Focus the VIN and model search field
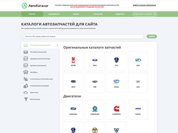Viewport: 178px width, 133px height. pyautogui.click(x=82, y=37)
